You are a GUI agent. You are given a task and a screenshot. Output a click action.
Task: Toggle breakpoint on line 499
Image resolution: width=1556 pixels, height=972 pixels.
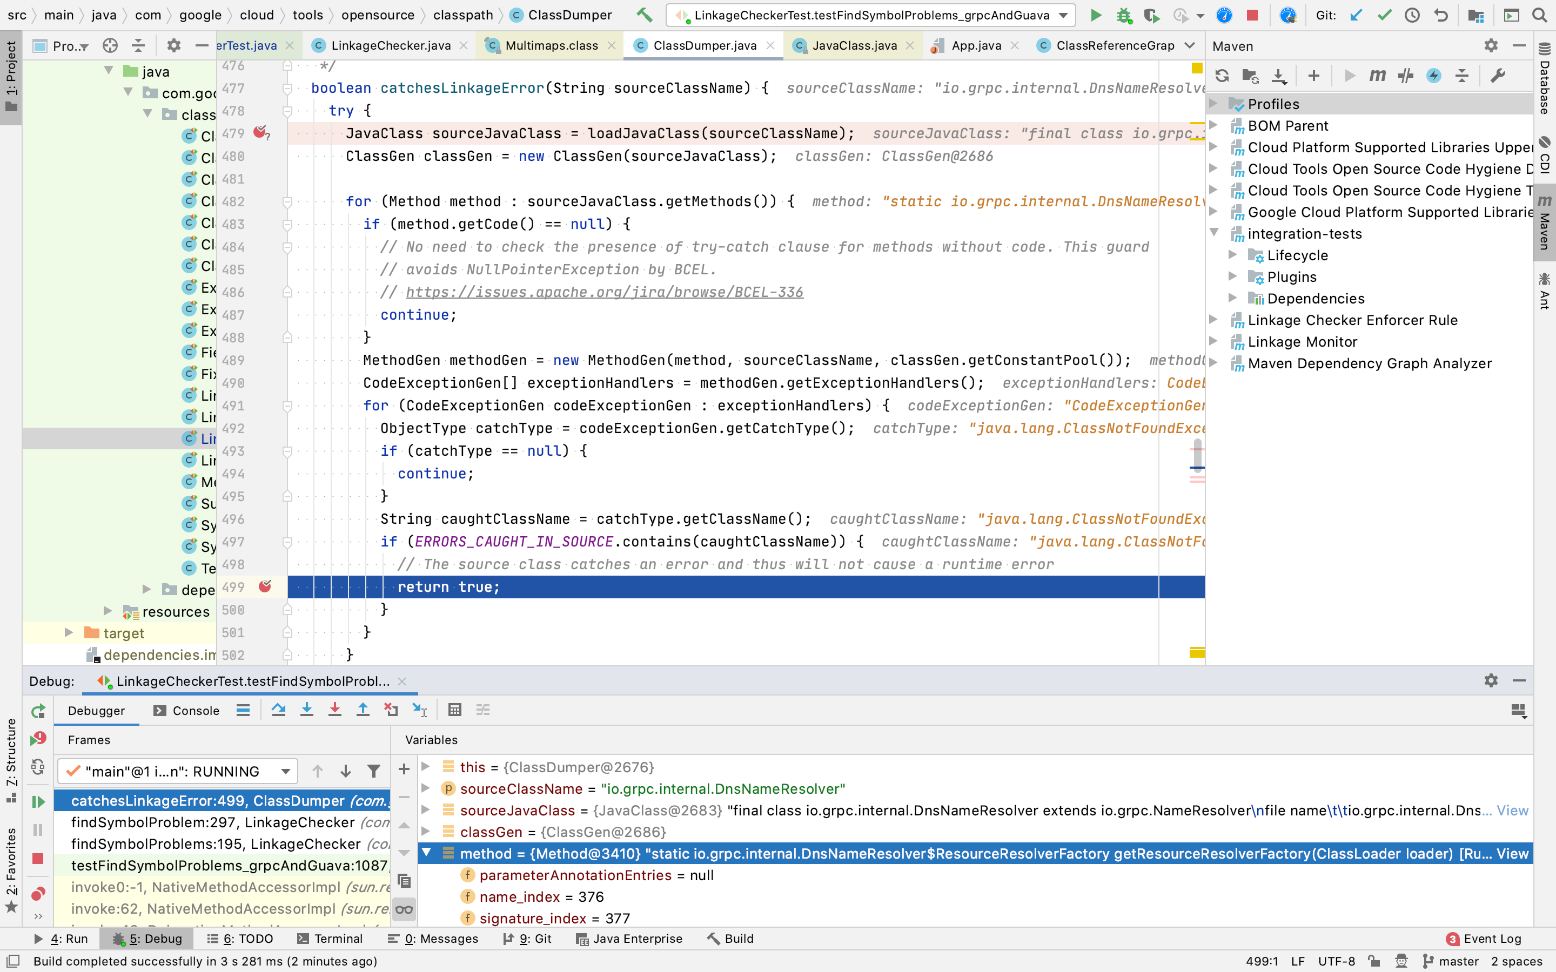click(264, 586)
